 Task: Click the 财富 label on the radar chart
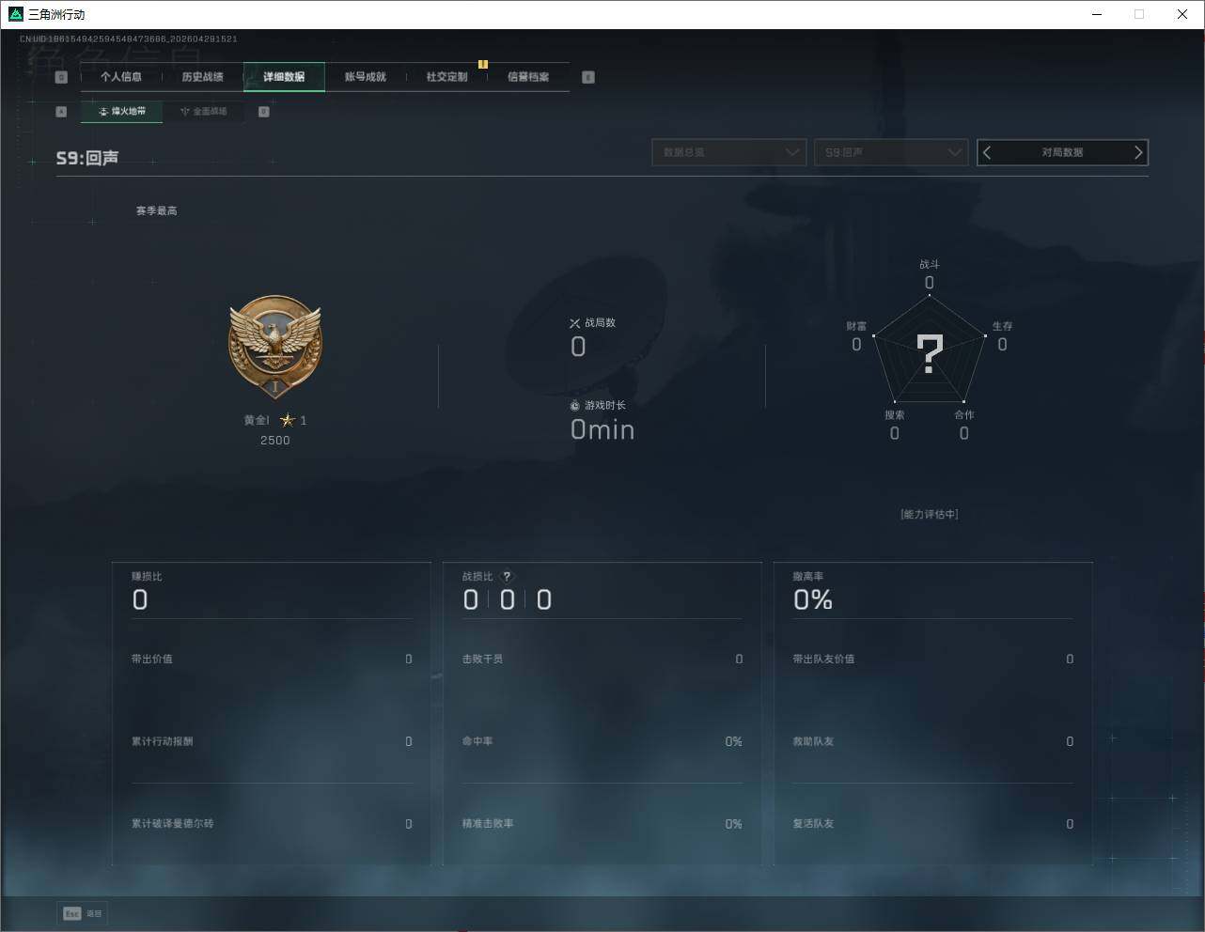tap(856, 326)
